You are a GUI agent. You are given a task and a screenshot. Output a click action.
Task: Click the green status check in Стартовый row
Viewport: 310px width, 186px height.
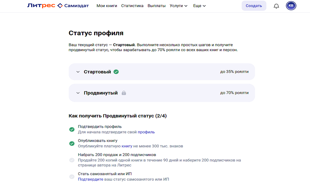pos(116,72)
